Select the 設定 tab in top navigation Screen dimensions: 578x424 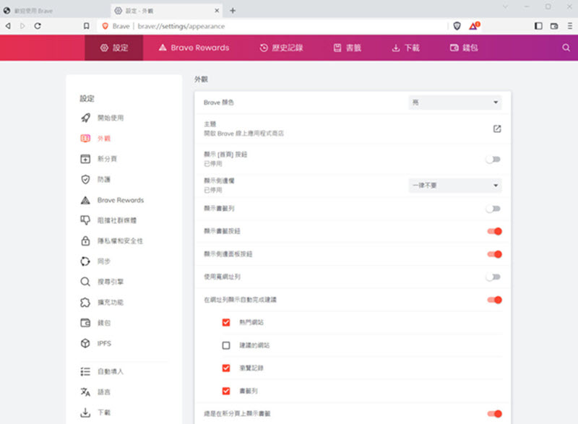[114, 48]
